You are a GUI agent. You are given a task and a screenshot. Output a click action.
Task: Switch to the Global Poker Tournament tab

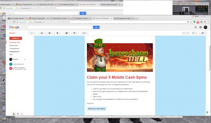(60, 18)
